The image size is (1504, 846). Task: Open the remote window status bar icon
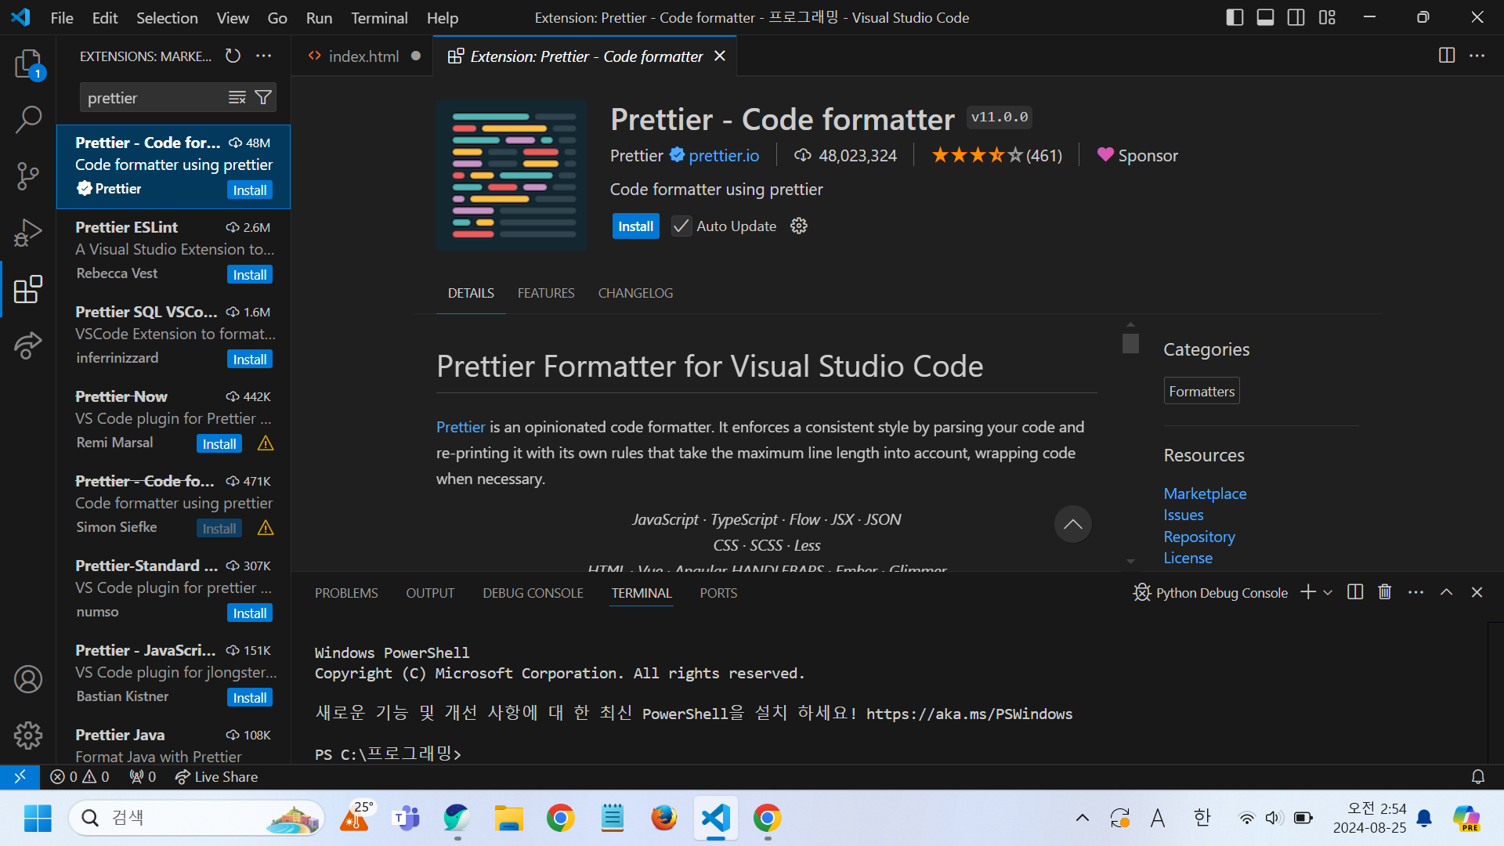pyautogui.click(x=20, y=776)
